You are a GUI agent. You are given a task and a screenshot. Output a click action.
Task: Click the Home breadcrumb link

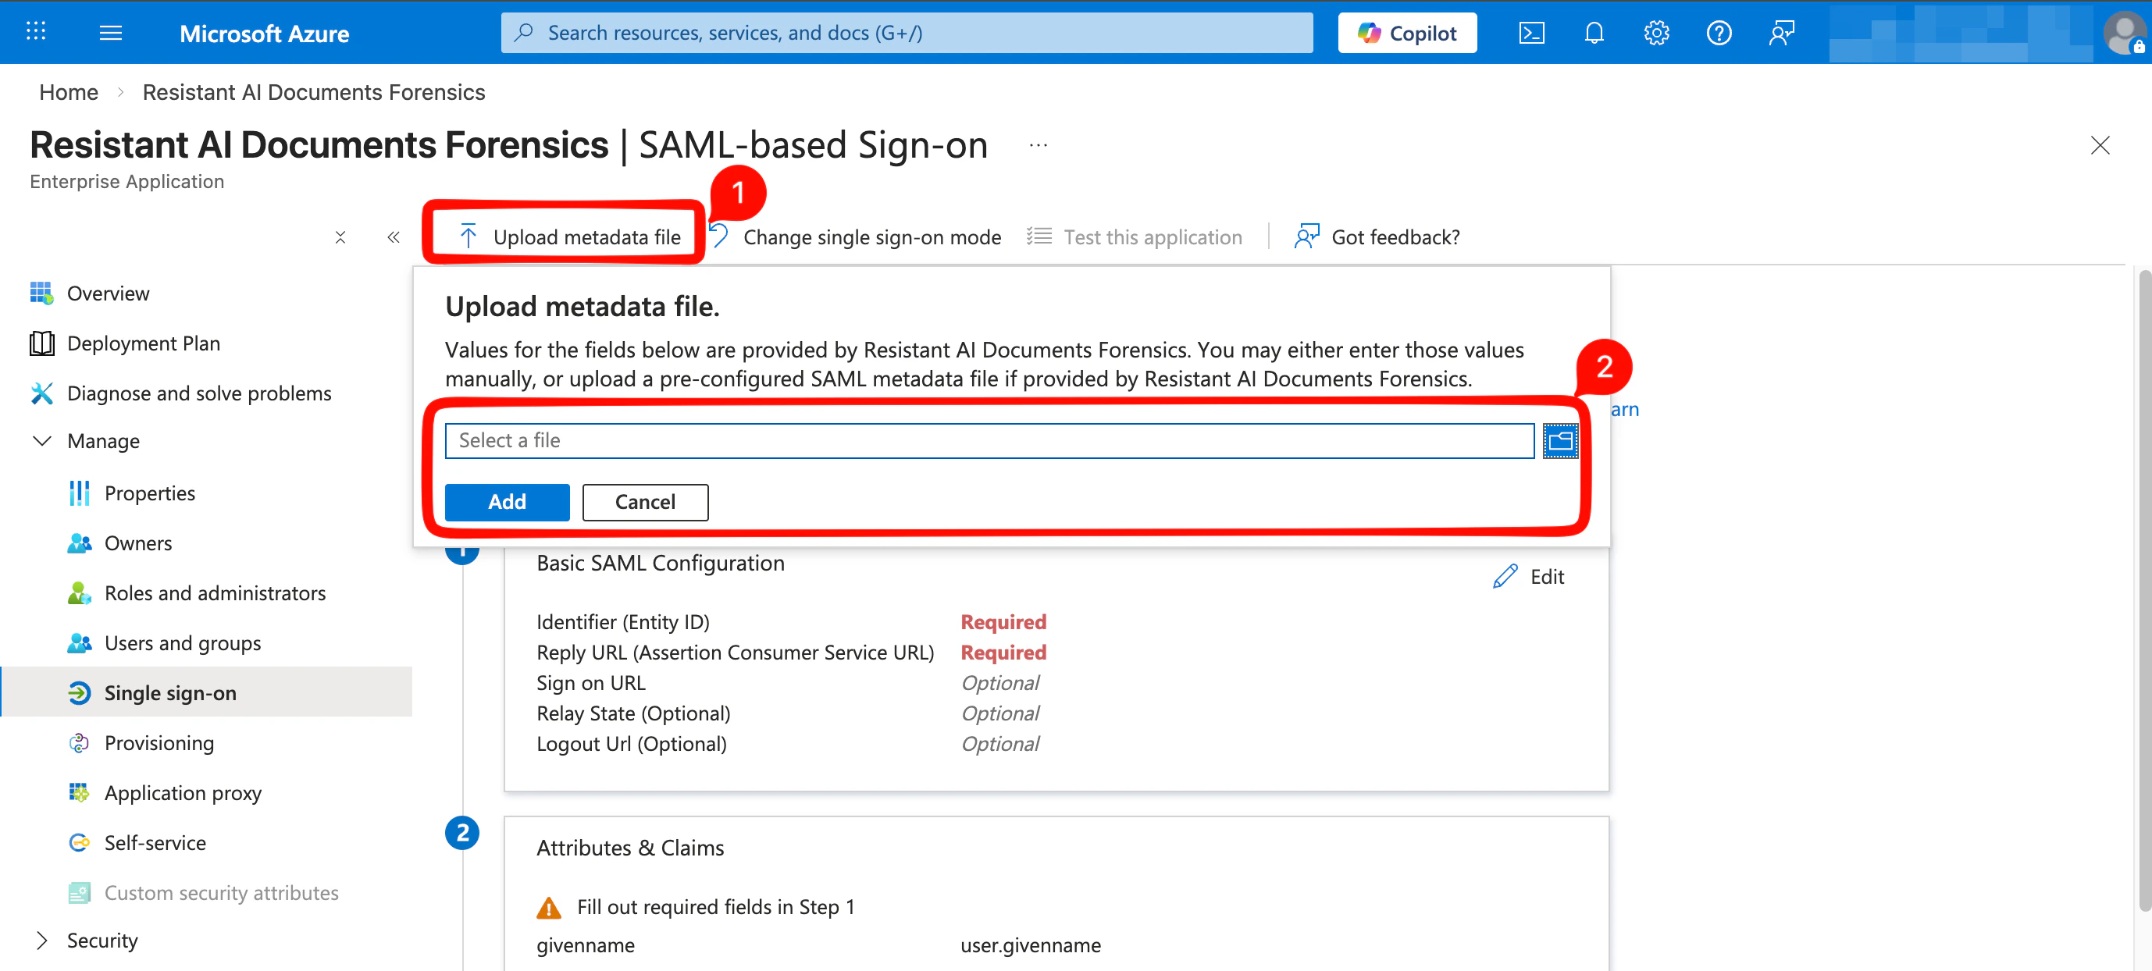pos(69,92)
